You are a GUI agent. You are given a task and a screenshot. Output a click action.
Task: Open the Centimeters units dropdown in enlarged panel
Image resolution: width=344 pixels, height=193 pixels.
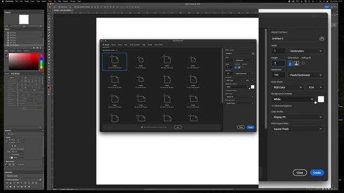coord(306,51)
